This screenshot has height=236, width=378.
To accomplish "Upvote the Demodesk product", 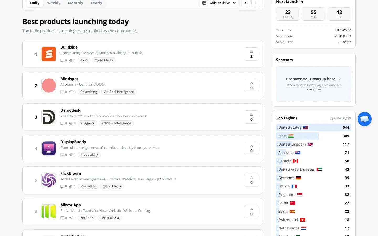I will pos(251,117).
